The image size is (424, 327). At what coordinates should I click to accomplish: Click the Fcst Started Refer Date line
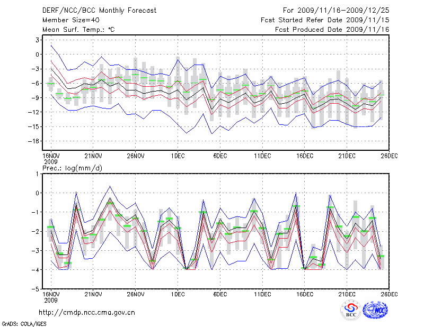325,20
